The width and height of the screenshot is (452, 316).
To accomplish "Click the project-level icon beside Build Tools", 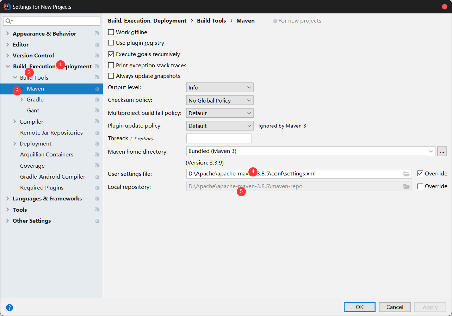I will (97, 78).
